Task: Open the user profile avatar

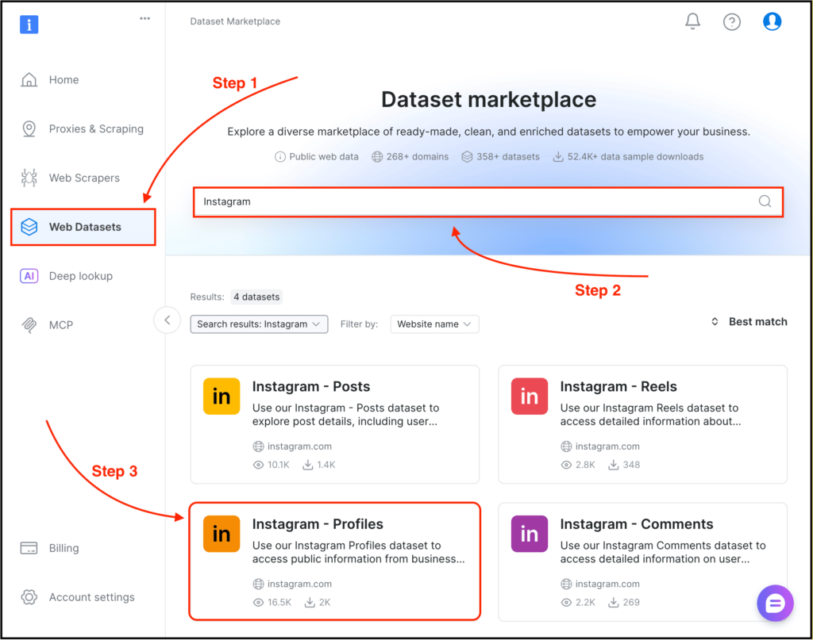Action: (772, 21)
